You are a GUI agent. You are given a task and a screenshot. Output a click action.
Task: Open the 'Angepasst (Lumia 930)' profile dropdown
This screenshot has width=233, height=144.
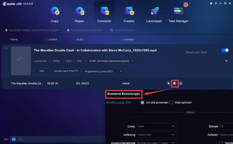[x=103, y=71]
